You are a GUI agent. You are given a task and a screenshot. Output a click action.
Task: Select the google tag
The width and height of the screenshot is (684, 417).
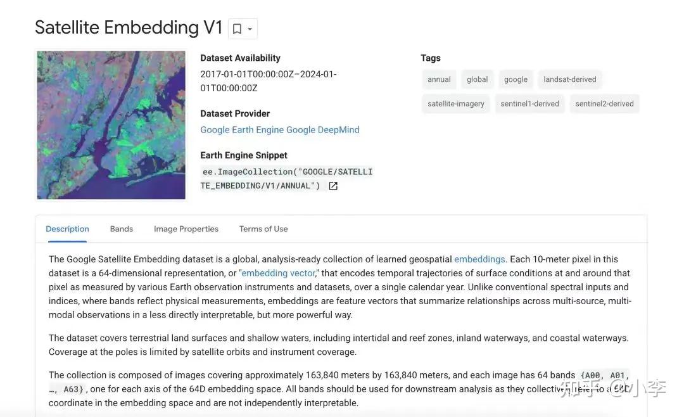(x=516, y=79)
